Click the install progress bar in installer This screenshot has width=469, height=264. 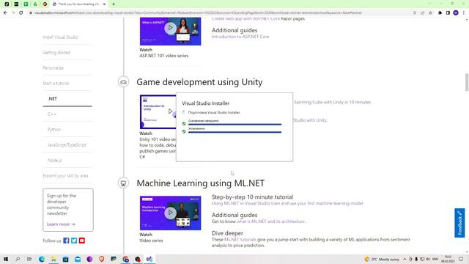click(x=234, y=132)
